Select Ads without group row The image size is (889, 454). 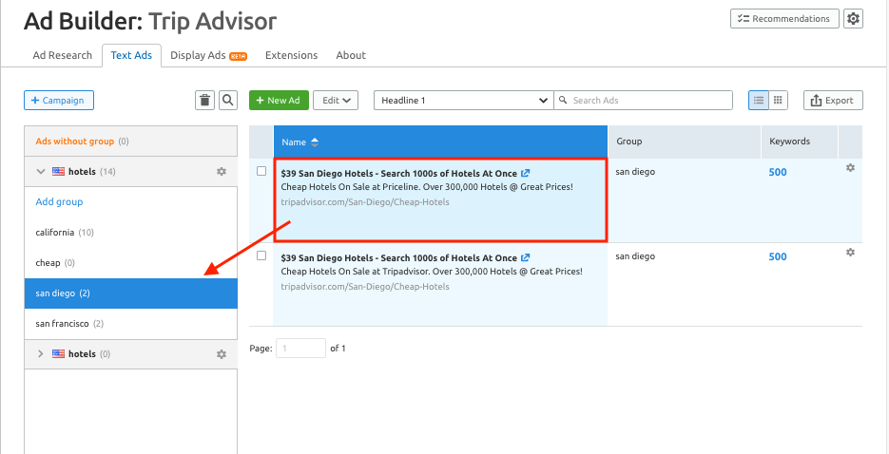point(131,142)
